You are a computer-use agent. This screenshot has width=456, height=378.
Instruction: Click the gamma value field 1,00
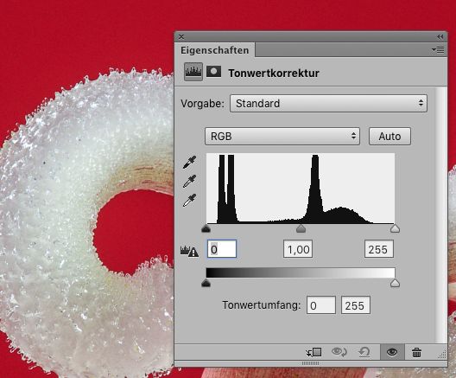point(298,249)
